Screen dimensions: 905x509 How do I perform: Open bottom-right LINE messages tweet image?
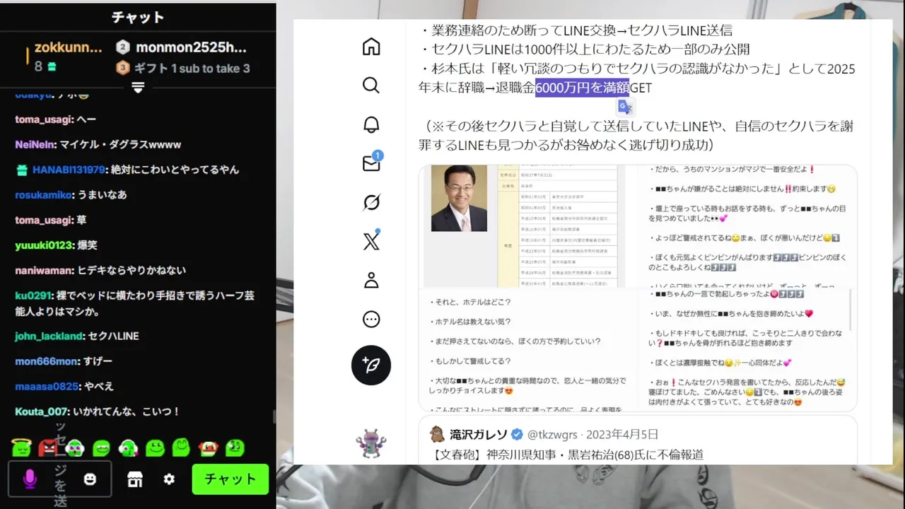(x=747, y=350)
